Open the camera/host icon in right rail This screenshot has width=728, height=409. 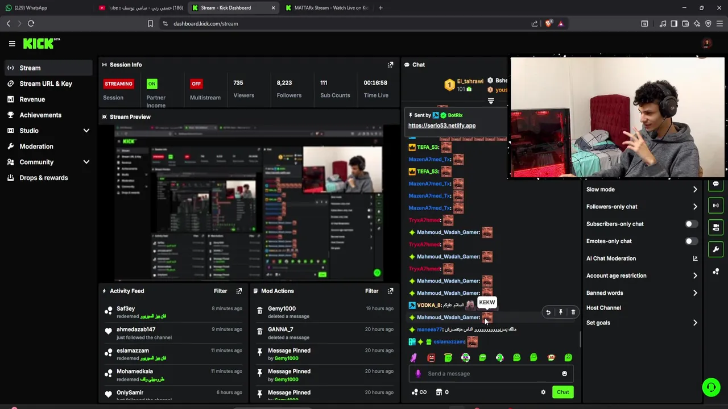715,227
